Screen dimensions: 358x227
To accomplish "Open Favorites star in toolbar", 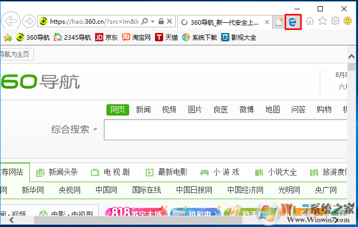I will [x=322, y=21].
